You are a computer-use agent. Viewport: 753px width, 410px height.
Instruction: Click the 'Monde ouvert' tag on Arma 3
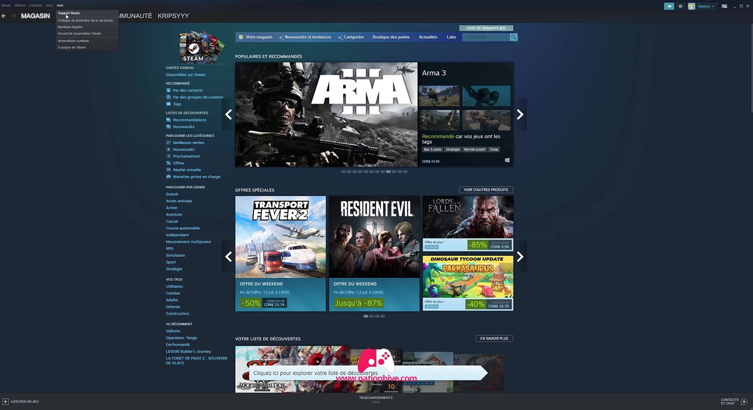474,150
